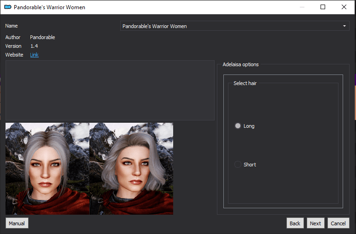Click the Select hair group label

tap(245, 83)
